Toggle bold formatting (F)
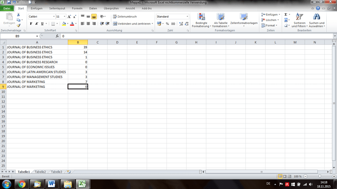 tap(31, 23)
